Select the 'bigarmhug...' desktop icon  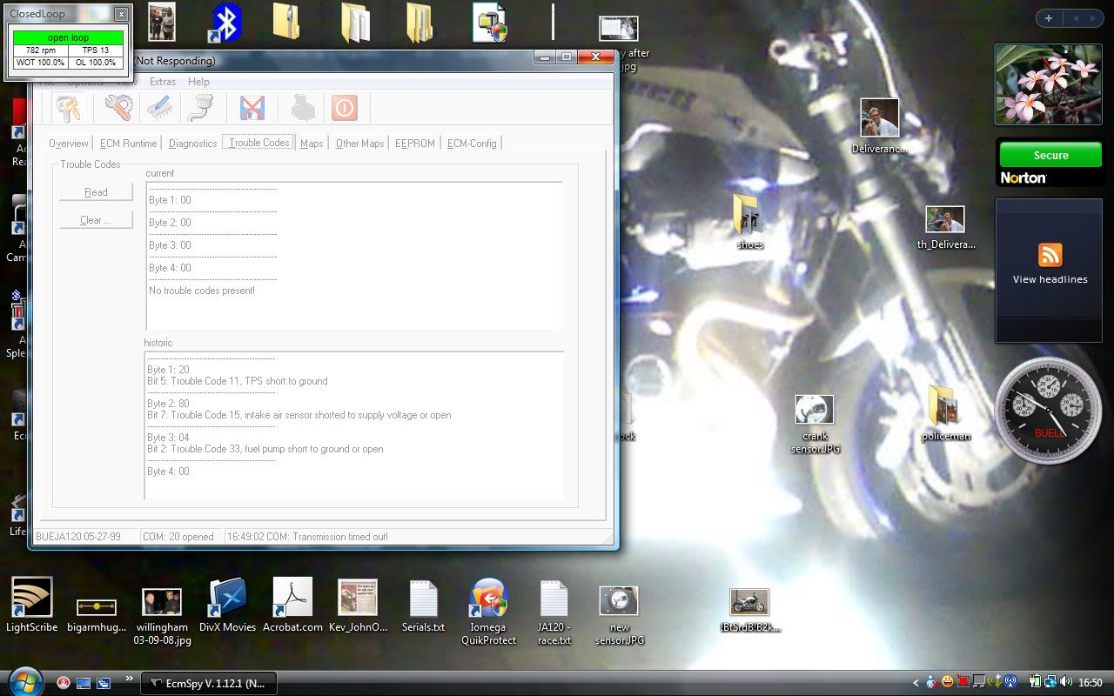click(96, 614)
